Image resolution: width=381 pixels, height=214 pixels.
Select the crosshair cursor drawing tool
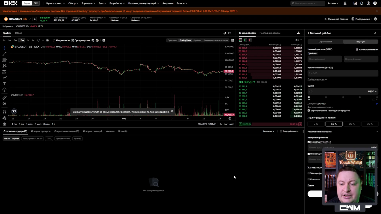click(4, 48)
